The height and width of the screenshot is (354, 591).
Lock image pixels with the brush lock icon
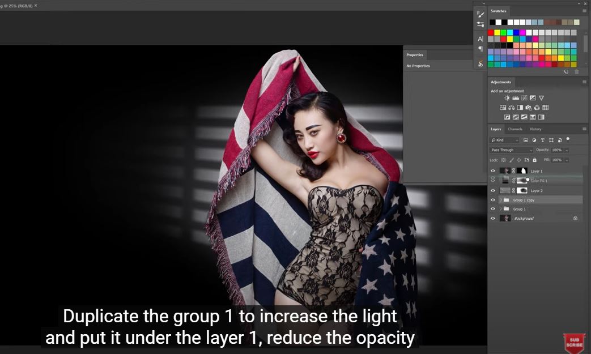pyautogui.click(x=512, y=160)
